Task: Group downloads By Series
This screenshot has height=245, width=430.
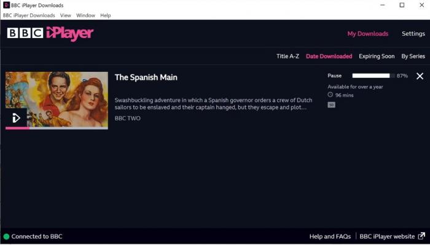Action: [x=413, y=56]
